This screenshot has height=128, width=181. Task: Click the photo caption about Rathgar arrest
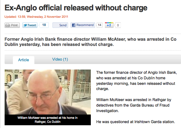coord(48,120)
